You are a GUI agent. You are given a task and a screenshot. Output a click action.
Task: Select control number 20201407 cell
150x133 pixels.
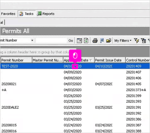tap(134, 72)
